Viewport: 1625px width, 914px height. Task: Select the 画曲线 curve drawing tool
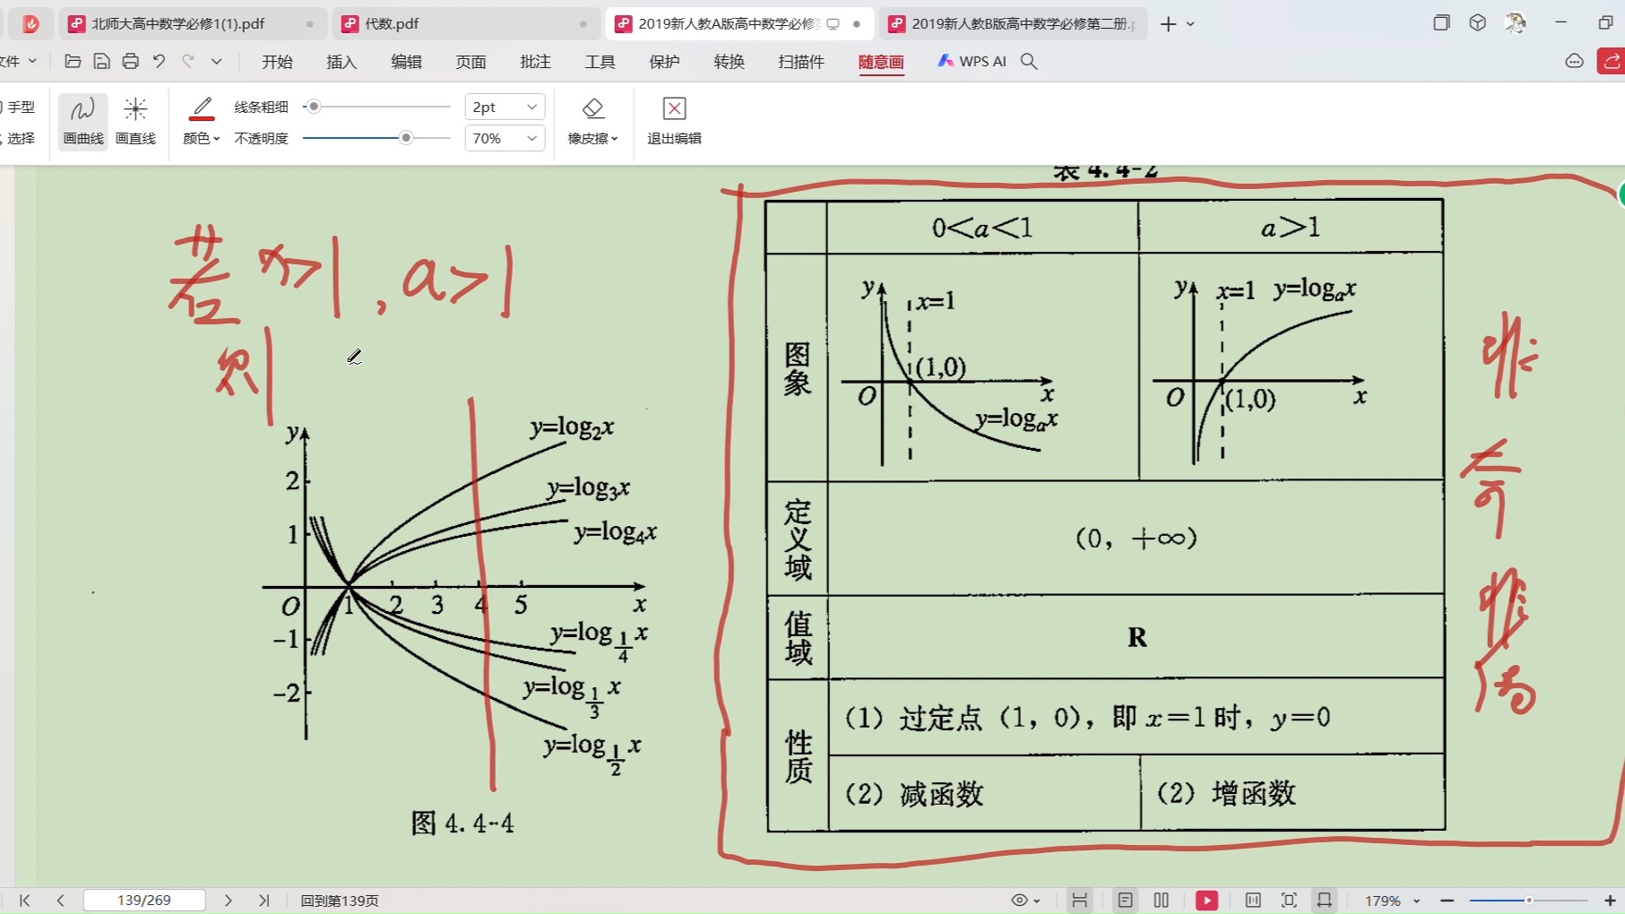click(x=83, y=122)
